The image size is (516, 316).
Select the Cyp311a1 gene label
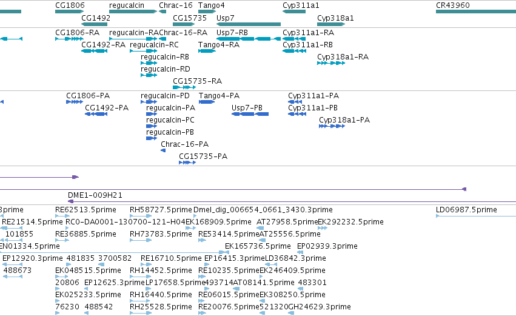(301, 5)
